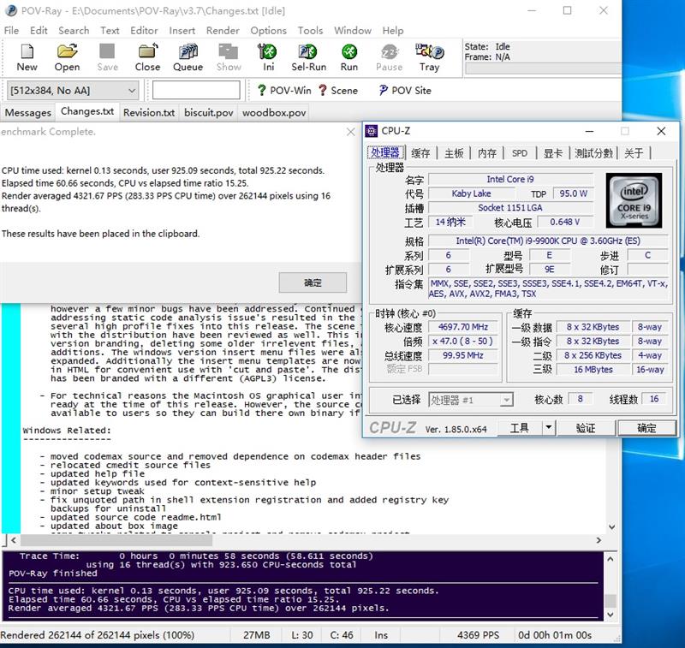Open the 测試分數 benchmark tab in CPU-Z

pyautogui.click(x=593, y=153)
